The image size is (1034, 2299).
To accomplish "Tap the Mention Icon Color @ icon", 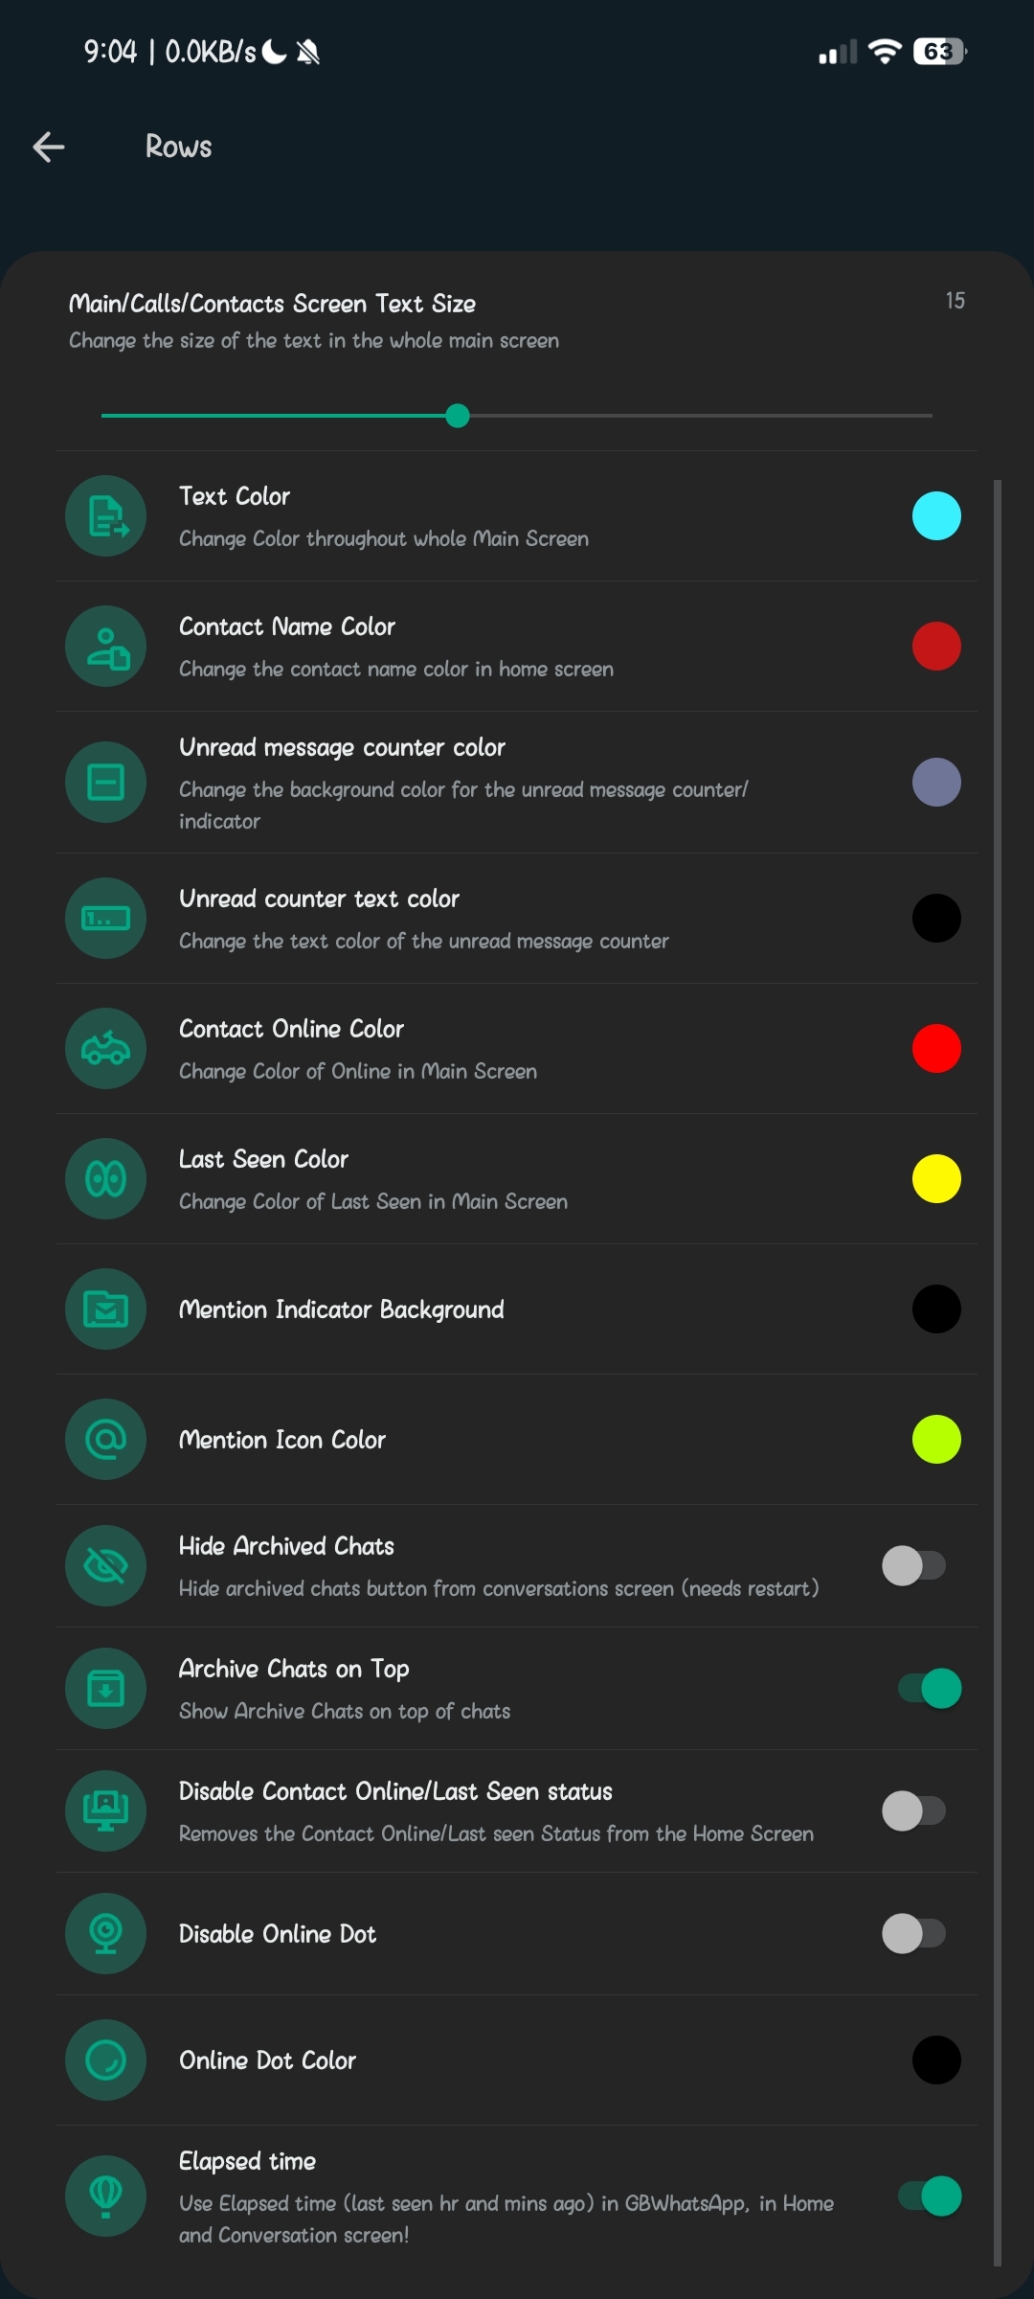I will click(x=105, y=1440).
